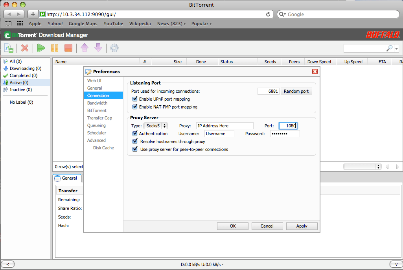Open Preferences via the gear icon
403x270 pixels.
pyautogui.click(x=114, y=48)
